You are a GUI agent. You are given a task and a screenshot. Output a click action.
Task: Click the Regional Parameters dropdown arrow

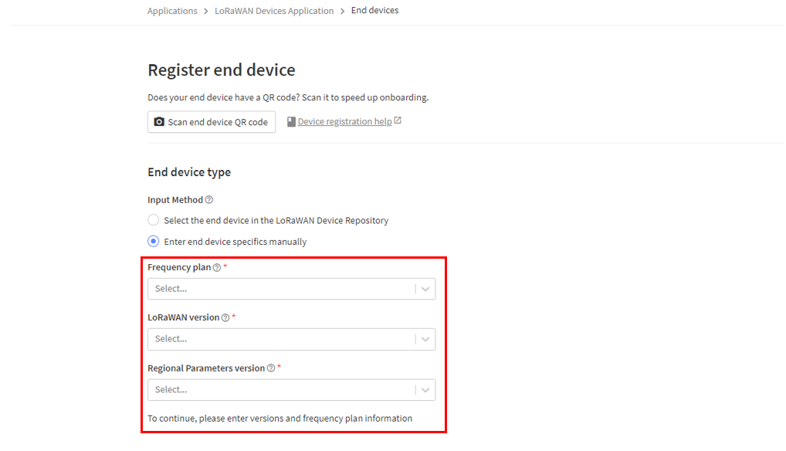click(x=425, y=390)
